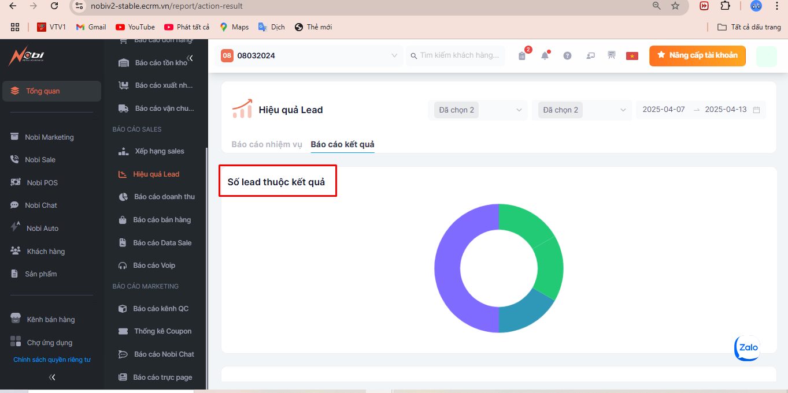Expand the 08032024 account dropdown
Image resolution: width=788 pixels, height=393 pixels.
394,56
